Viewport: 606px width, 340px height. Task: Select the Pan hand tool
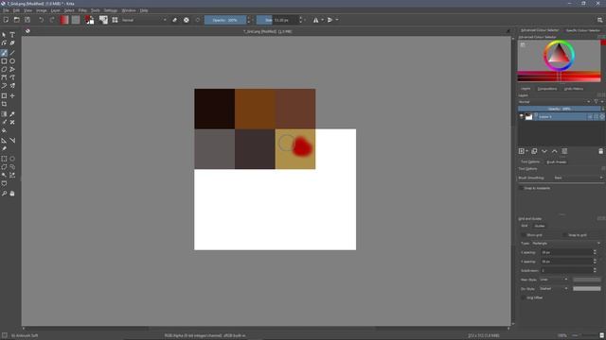12,194
